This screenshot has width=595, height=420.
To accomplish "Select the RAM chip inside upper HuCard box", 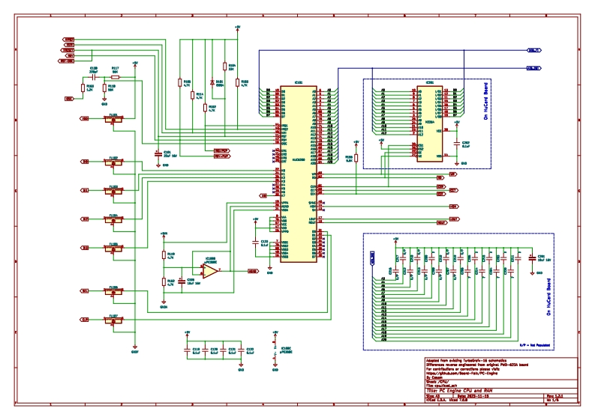I will pos(428,124).
